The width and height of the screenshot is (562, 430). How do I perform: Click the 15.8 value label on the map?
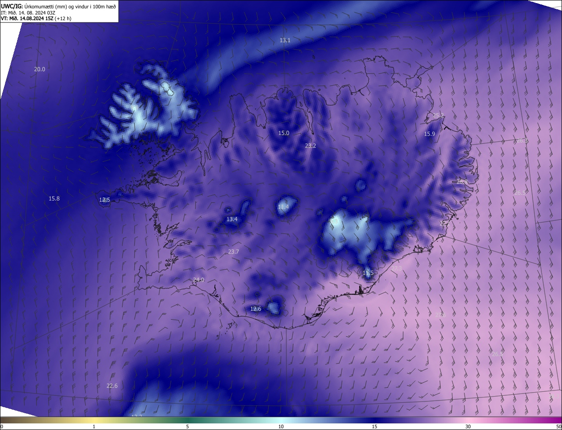coord(54,198)
